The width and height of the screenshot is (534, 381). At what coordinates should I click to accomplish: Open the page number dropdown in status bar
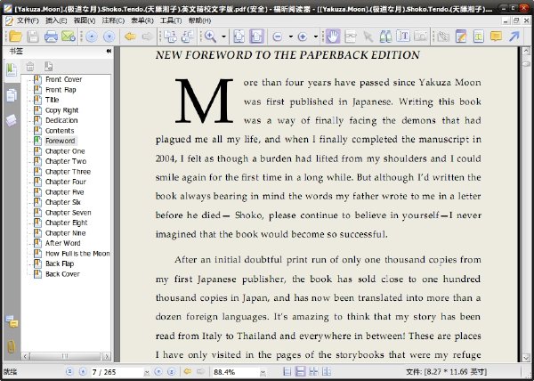(147, 372)
